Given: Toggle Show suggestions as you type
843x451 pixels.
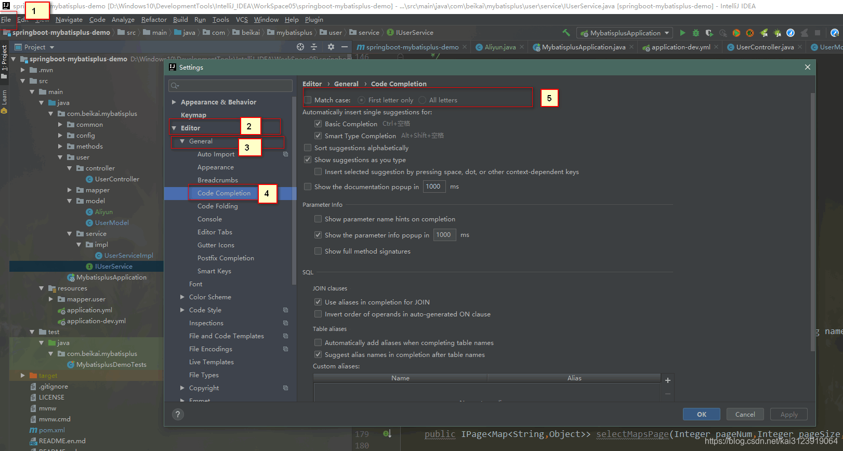Looking at the screenshot, I should (308, 160).
